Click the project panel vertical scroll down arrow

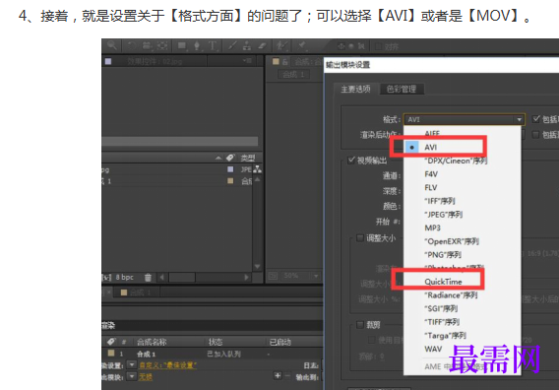pyautogui.click(x=257, y=267)
